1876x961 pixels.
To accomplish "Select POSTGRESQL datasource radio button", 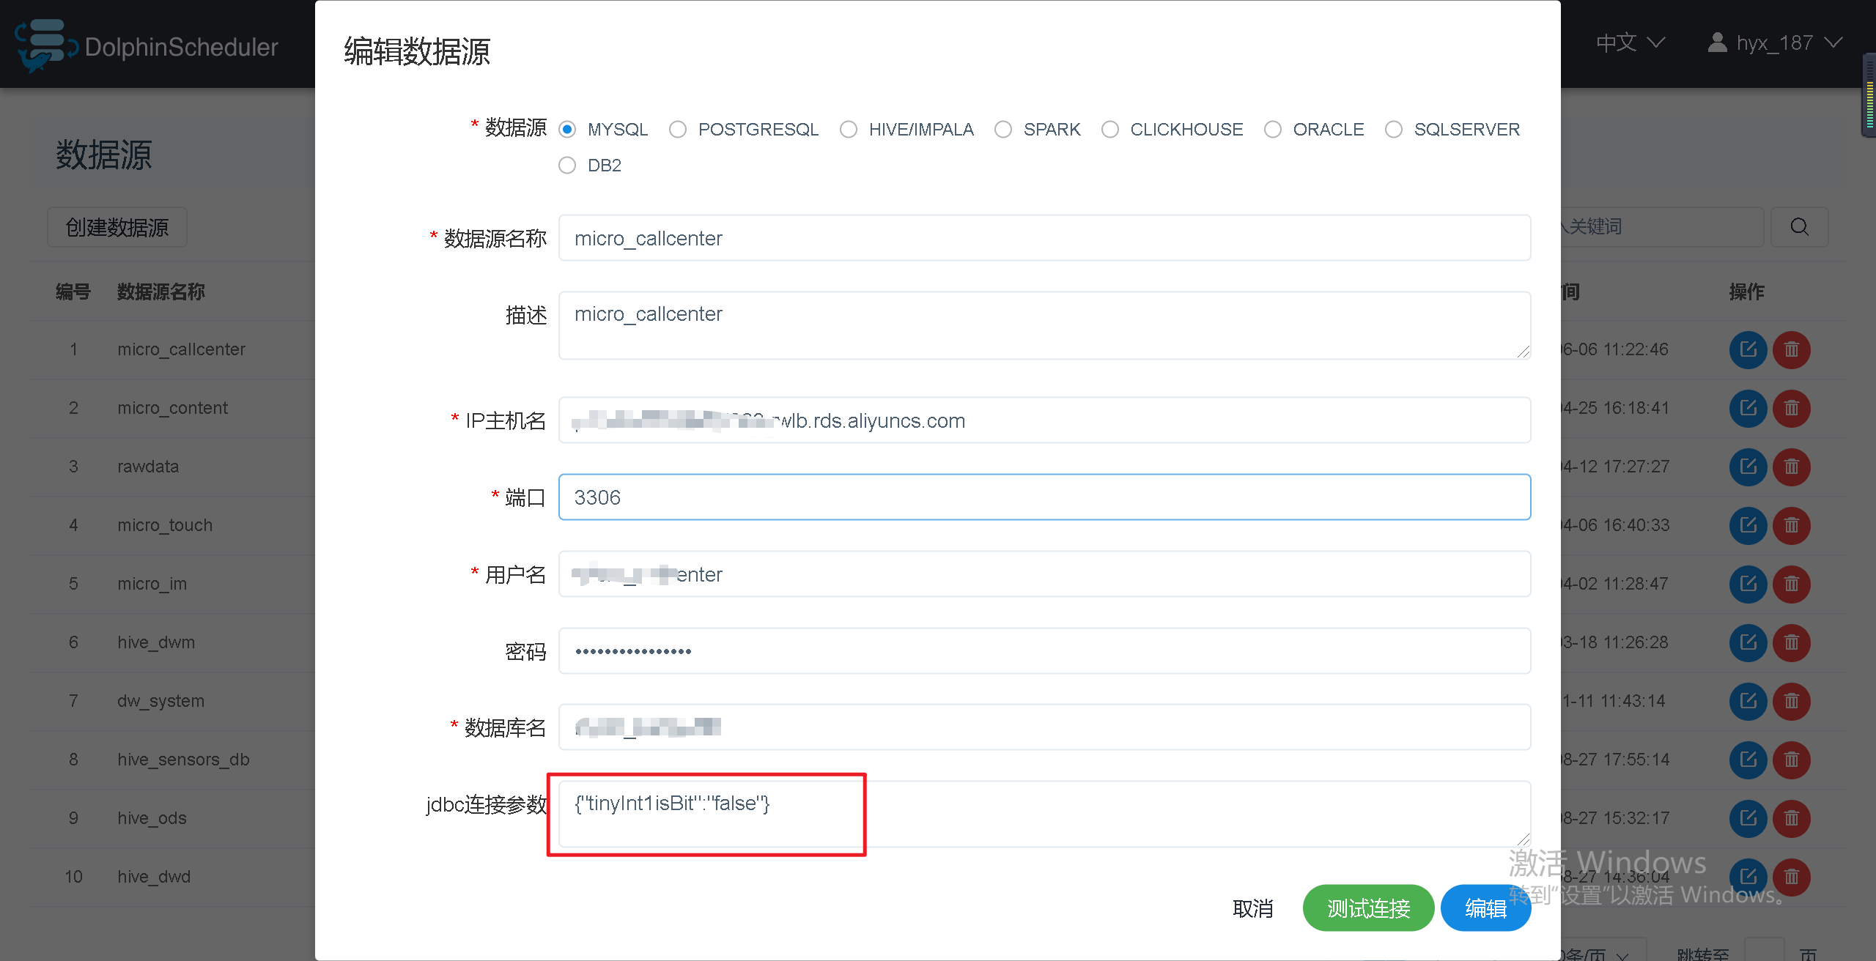I will click(x=678, y=130).
